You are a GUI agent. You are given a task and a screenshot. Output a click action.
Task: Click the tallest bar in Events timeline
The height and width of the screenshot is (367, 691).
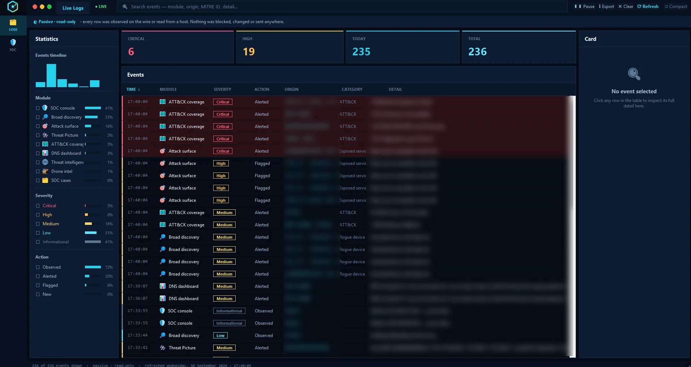[x=51, y=76]
